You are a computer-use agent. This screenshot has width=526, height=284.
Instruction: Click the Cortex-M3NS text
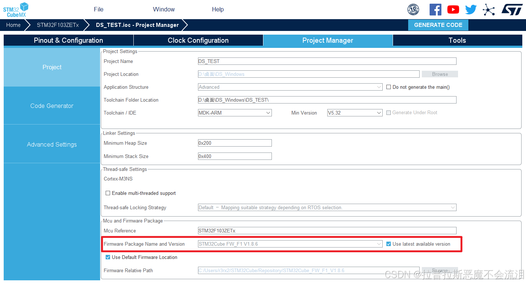118,179
